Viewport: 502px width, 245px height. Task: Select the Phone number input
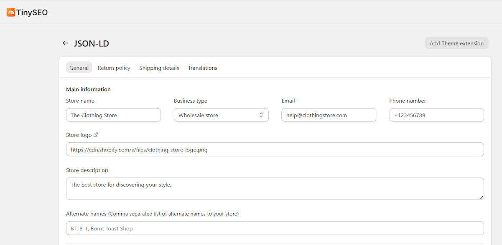[x=436, y=115]
